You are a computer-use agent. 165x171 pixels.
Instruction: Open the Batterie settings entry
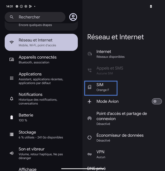point(41,117)
